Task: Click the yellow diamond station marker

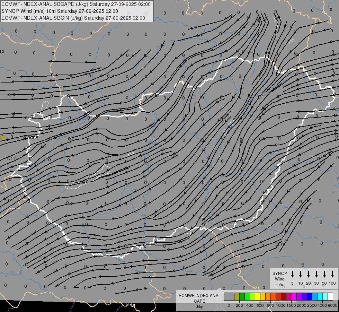Action: [x=2, y=138]
